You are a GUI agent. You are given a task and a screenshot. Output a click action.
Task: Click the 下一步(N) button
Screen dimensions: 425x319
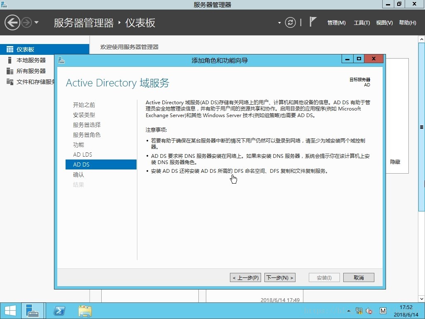point(280,277)
